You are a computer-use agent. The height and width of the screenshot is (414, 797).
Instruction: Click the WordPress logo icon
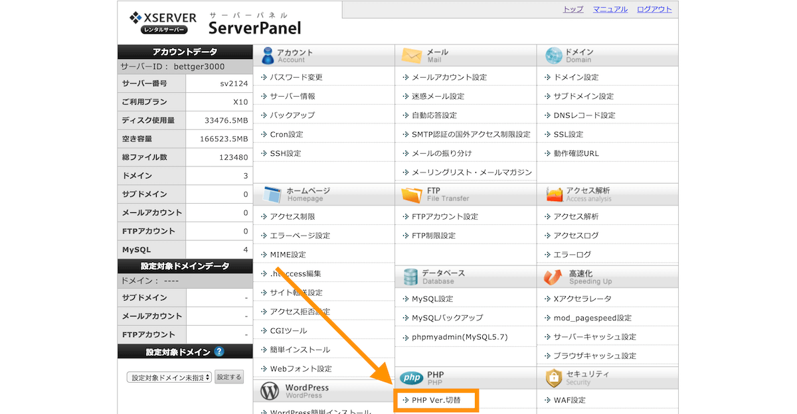tap(269, 391)
